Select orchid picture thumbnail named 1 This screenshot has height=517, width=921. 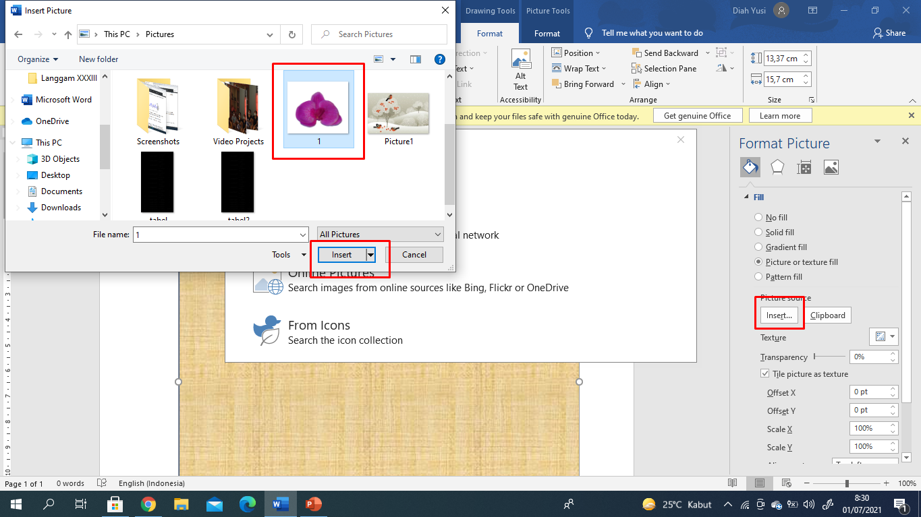click(x=318, y=109)
